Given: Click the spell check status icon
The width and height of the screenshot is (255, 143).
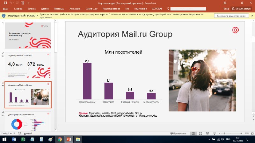Looking at the screenshot, I should click(19, 133).
